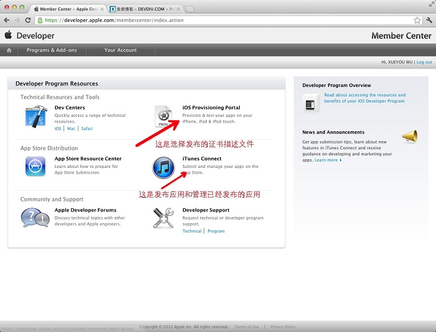Toggle fullscreen with the top-right arrows icon
This screenshot has height=332, width=436.
point(432,4)
